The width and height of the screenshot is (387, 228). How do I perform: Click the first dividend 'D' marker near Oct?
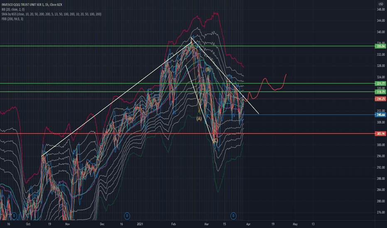pyautogui.click(x=14, y=216)
